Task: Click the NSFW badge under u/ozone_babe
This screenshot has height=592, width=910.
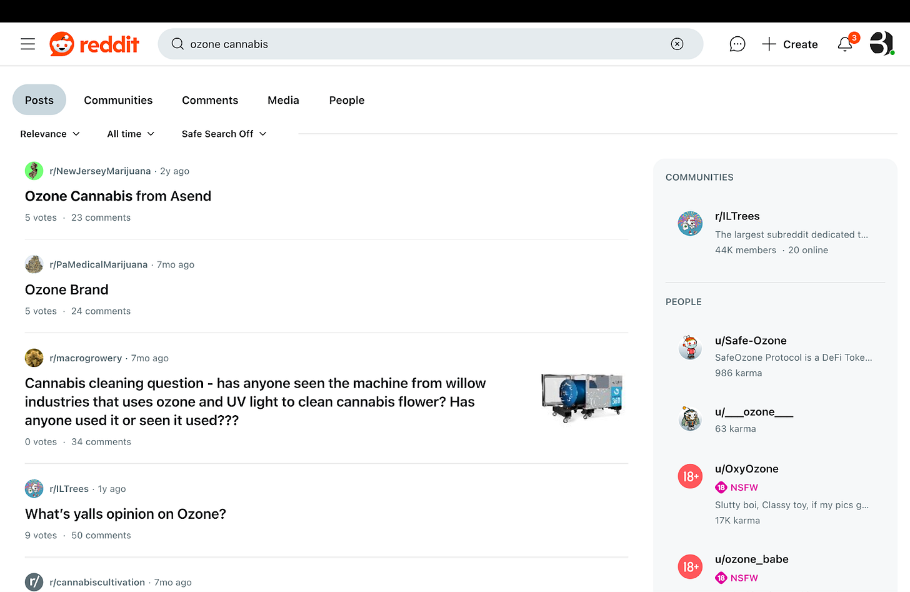Action: [737, 578]
